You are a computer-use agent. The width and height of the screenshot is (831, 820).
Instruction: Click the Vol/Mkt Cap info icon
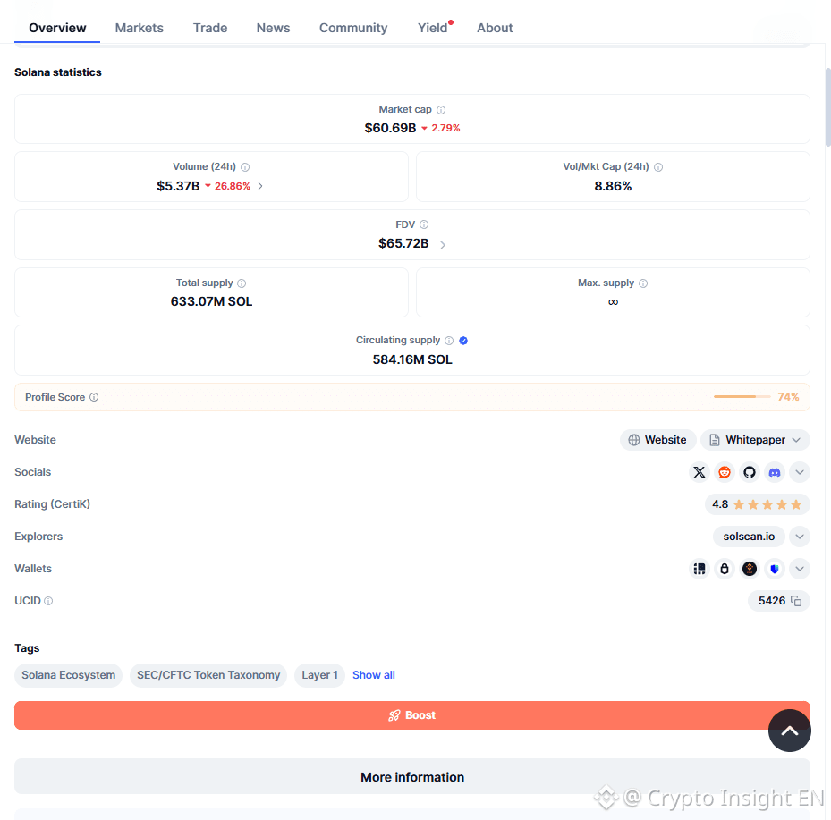(658, 167)
